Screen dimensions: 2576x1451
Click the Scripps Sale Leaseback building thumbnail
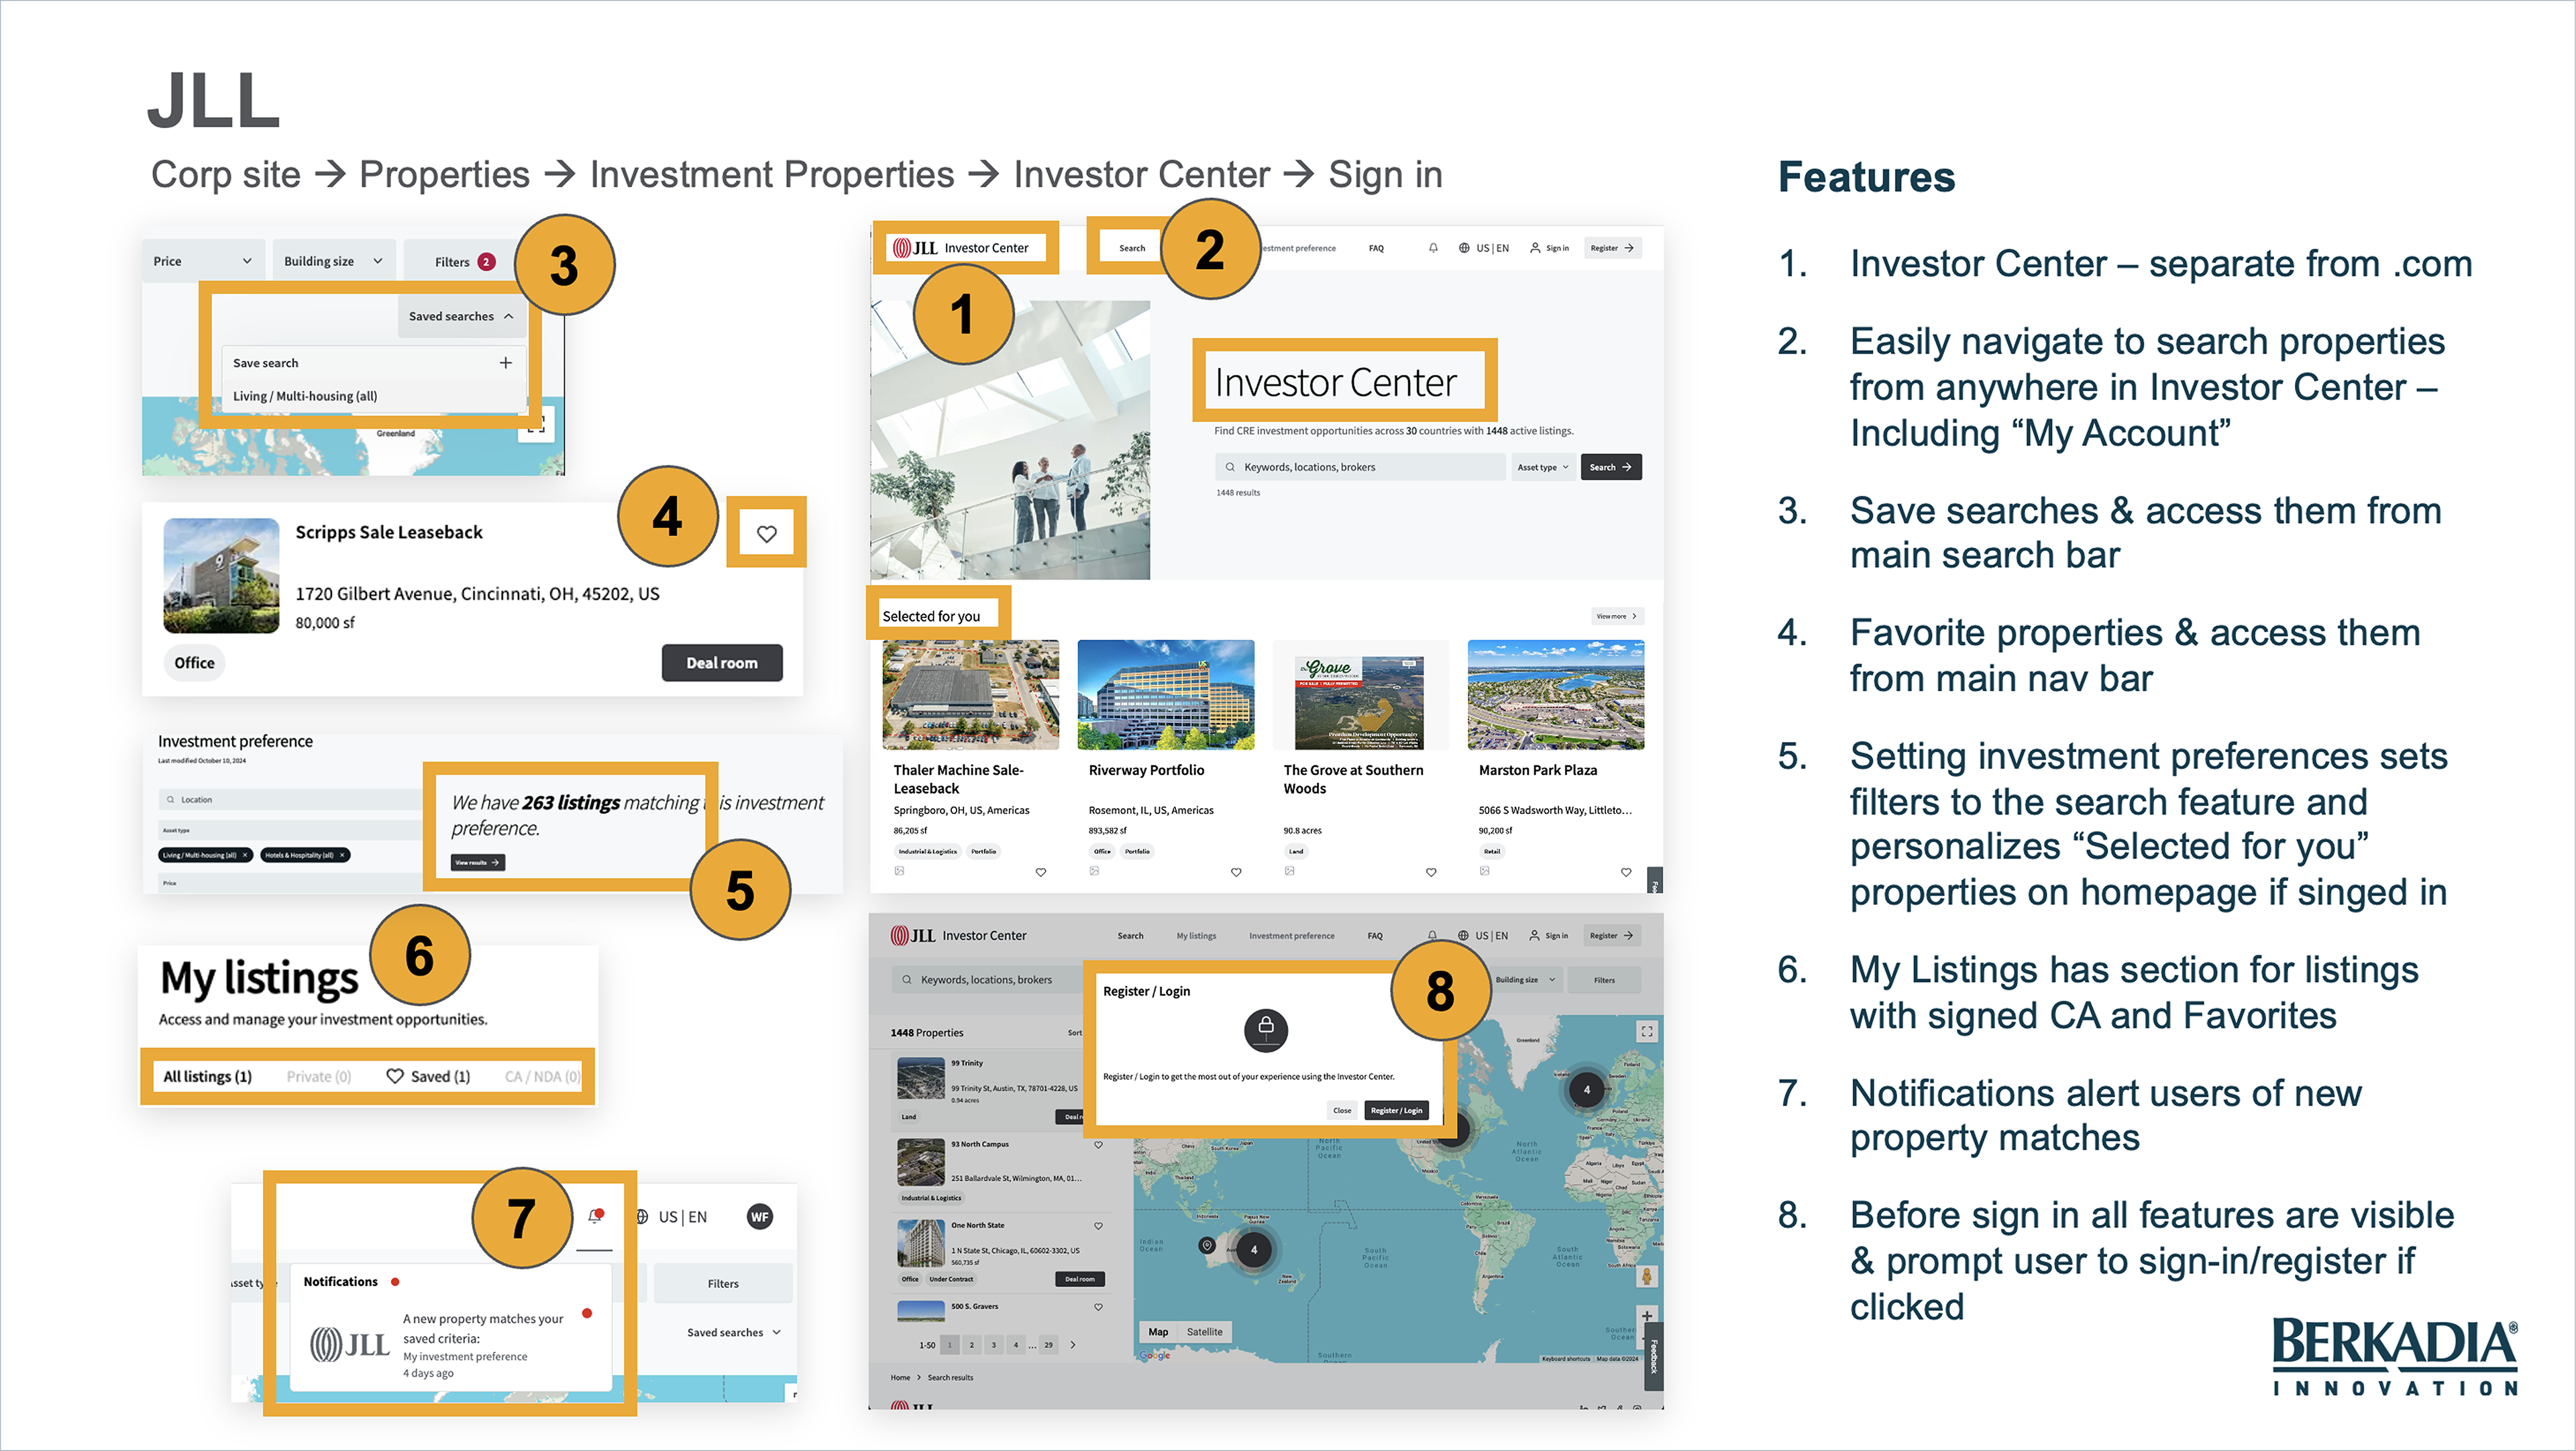pos(221,575)
